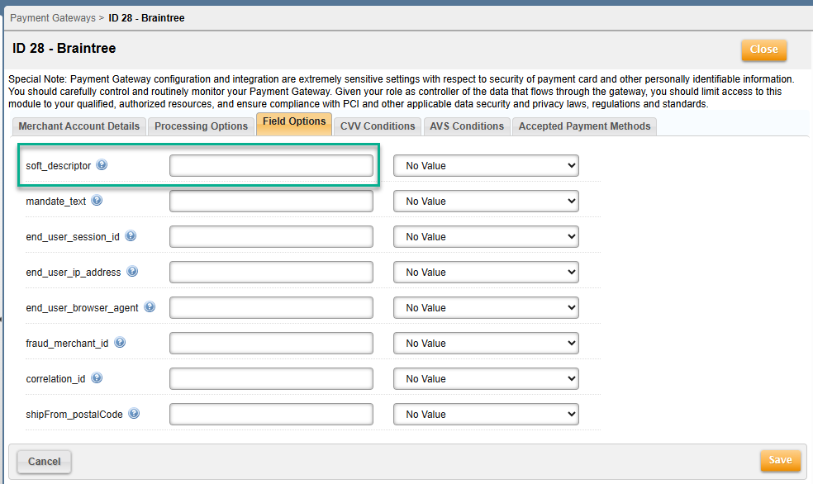Click the soft_descriptor field label
The width and height of the screenshot is (813, 484).
[59, 166]
